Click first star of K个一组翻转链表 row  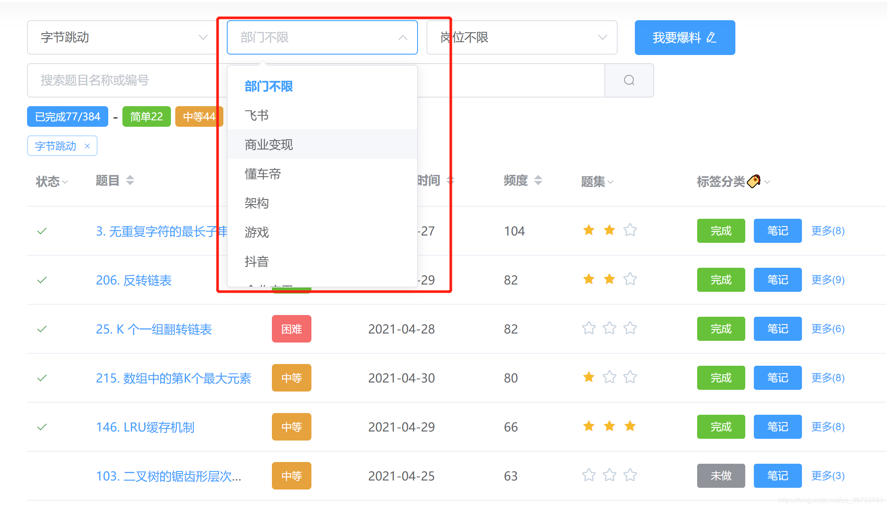tap(588, 328)
